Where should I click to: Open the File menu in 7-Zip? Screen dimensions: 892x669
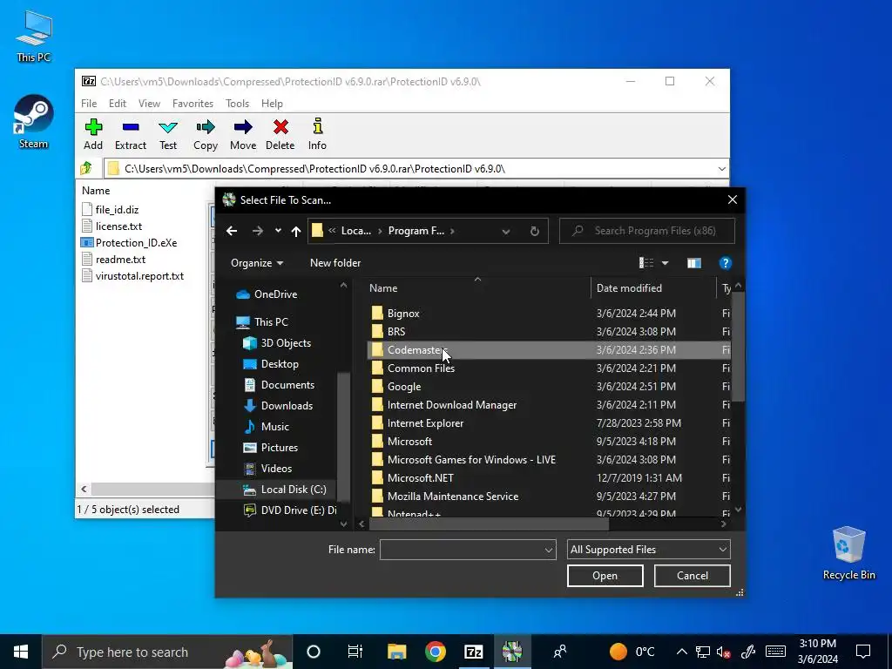[89, 104]
